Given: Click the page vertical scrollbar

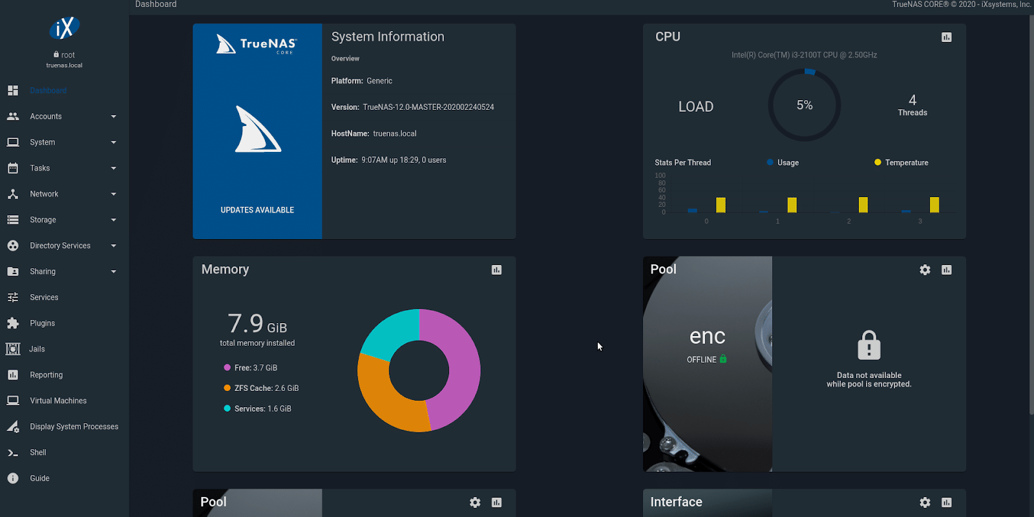Looking at the screenshot, I should (1031, 213).
